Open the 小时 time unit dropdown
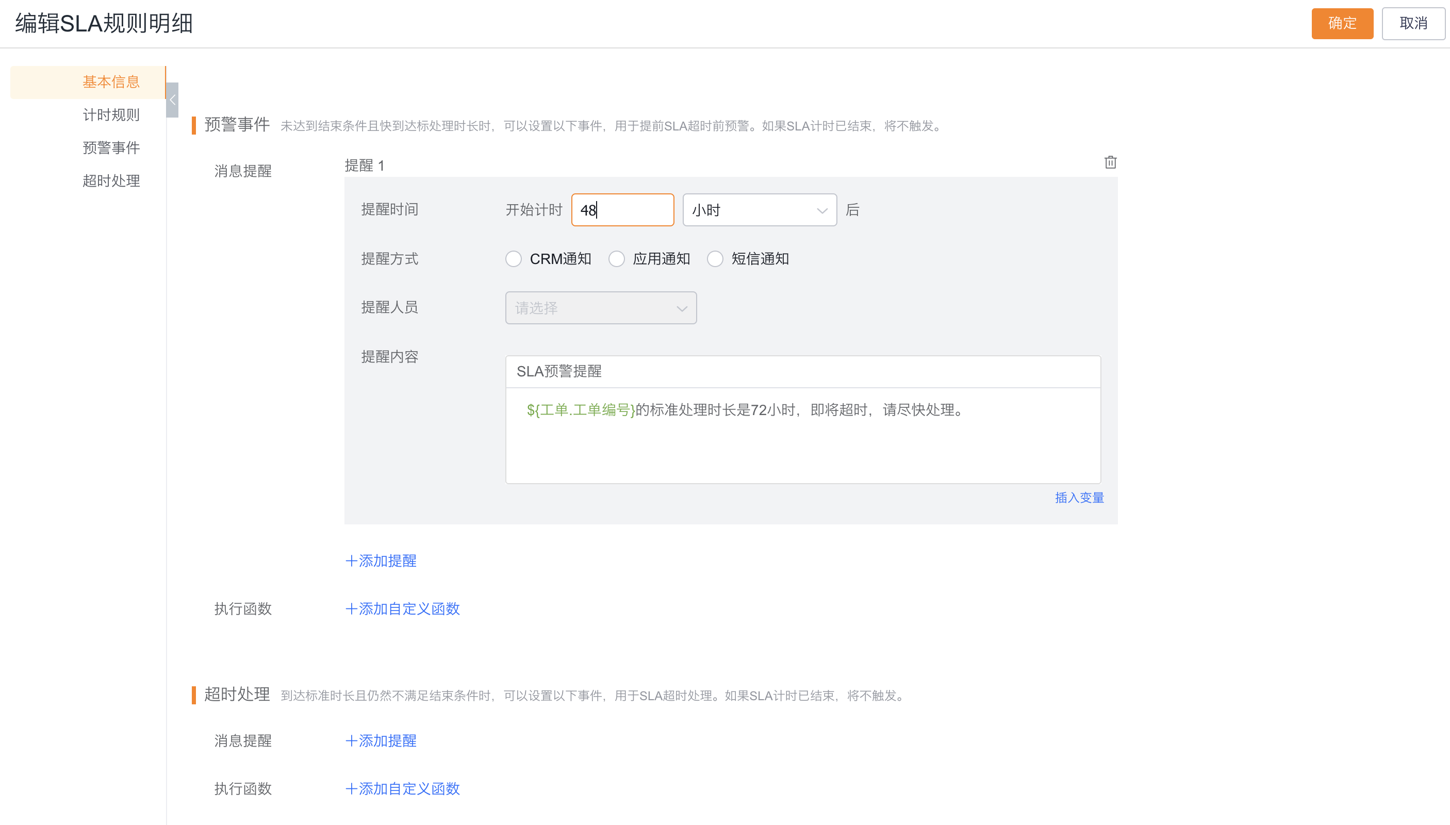The height and width of the screenshot is (825, 1450). click(759, 210)
